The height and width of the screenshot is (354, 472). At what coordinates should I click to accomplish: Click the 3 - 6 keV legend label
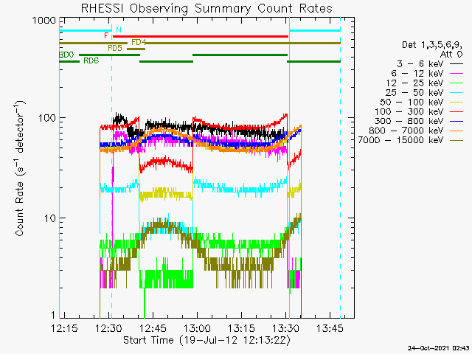point(420,64)
